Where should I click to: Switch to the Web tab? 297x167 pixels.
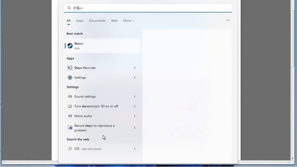tap(115, 20)
